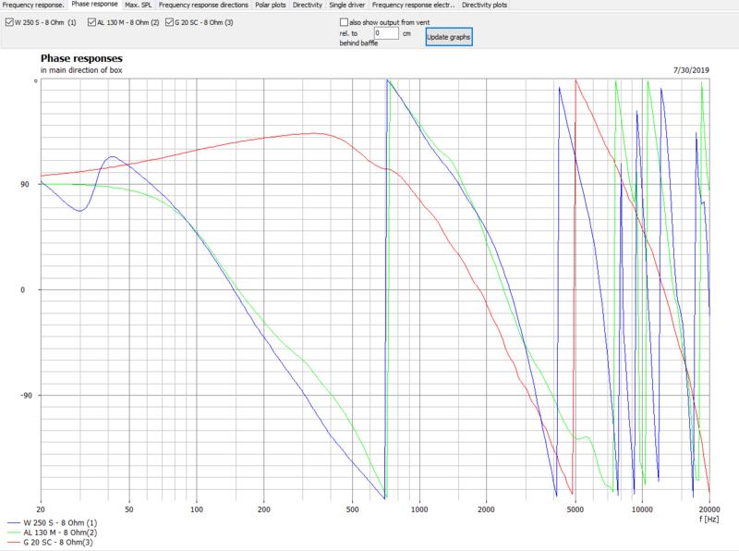Switch to the Single driver tab
The height and width of the screenshot is (551, 739).
348,6
